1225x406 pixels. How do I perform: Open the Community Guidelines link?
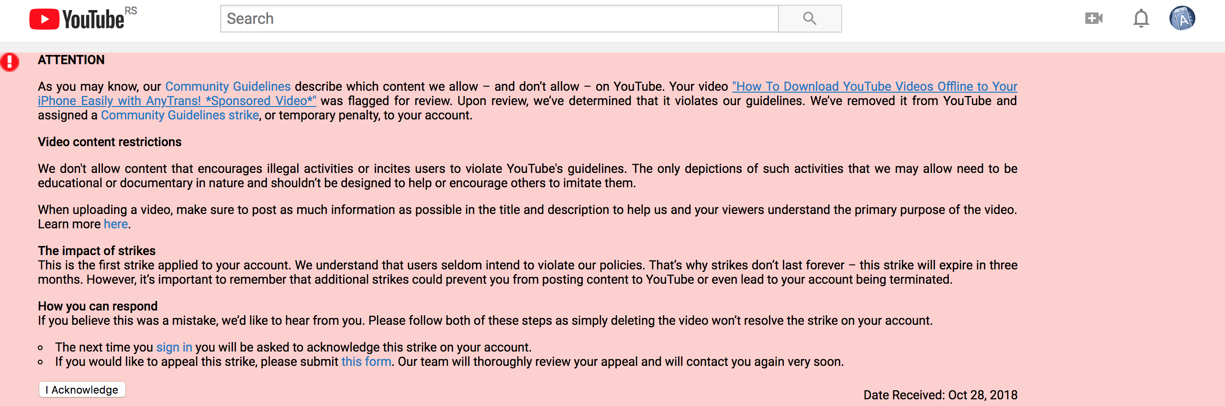[x=228, y=86]
